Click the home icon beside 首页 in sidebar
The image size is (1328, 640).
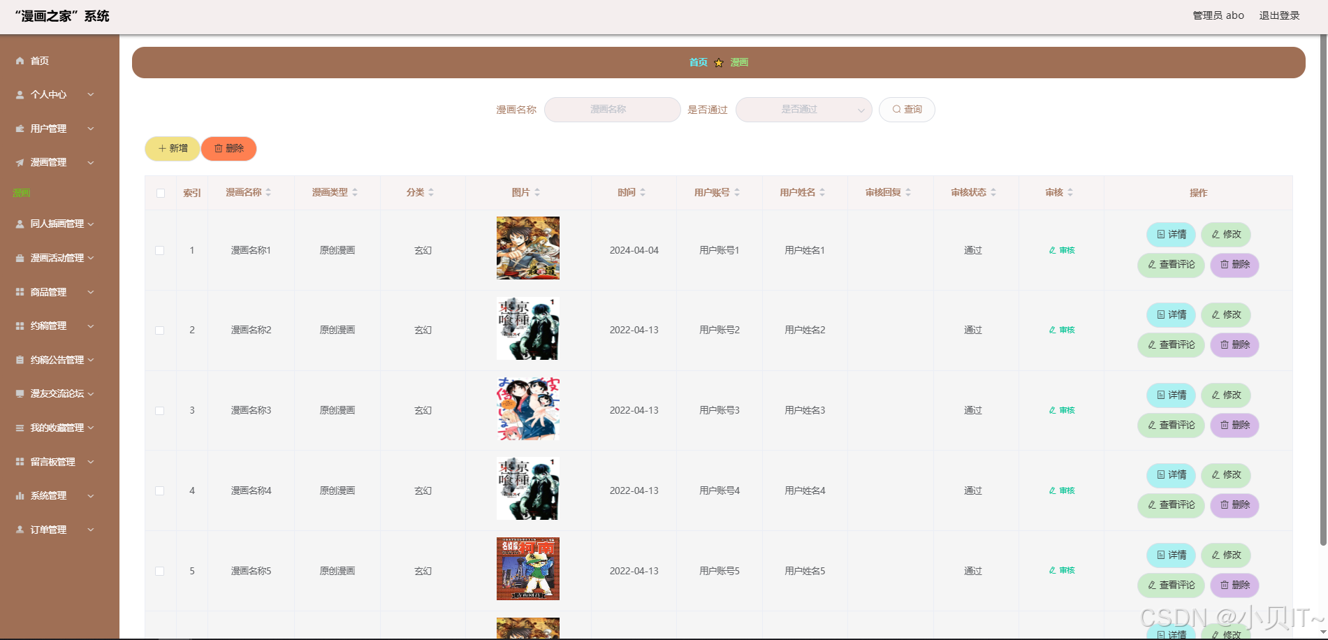click(20, 61)
